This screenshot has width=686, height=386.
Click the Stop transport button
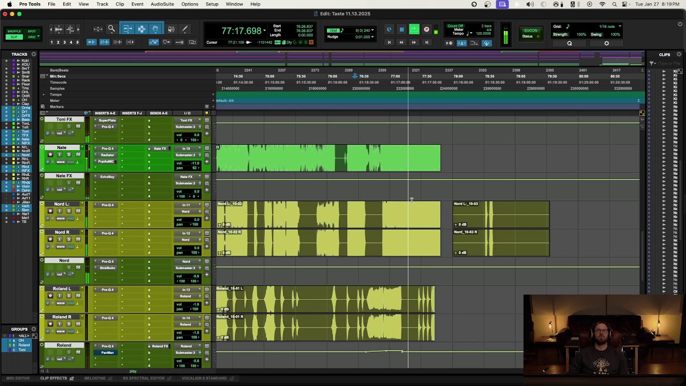[x=401, y=30]
